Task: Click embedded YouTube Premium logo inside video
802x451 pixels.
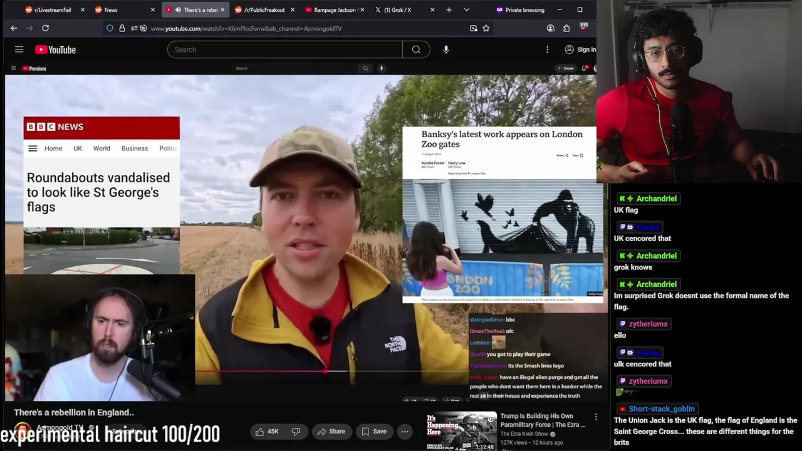Action: [34, 68]
